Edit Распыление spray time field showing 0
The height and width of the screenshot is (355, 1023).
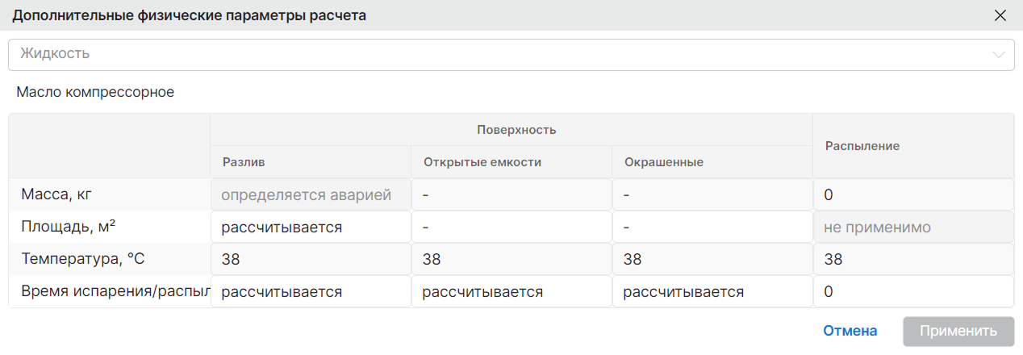click(x=913, y=291)
